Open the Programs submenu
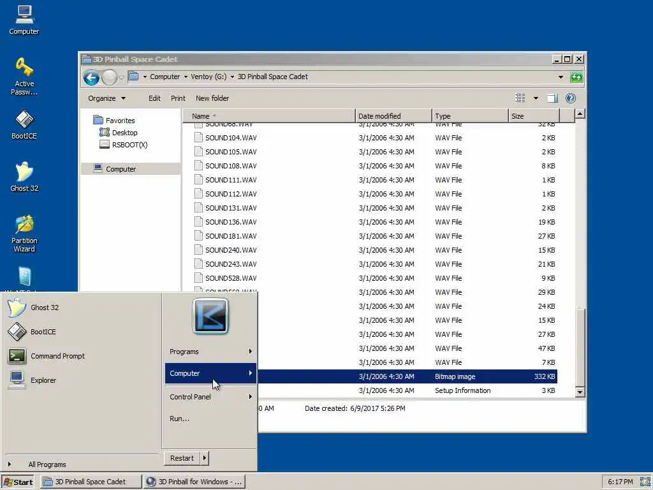The height and width of the screenshot is (490, 653). point(210,352)
